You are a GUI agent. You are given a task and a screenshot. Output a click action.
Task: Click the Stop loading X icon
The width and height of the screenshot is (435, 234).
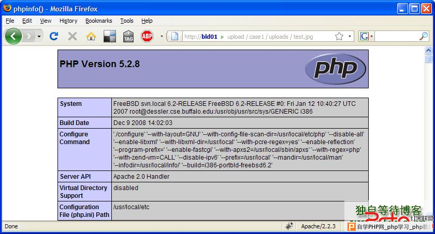[72, 36]
